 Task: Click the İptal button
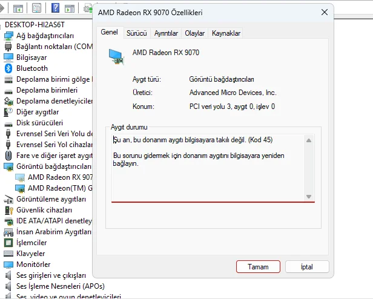point(307,267)
